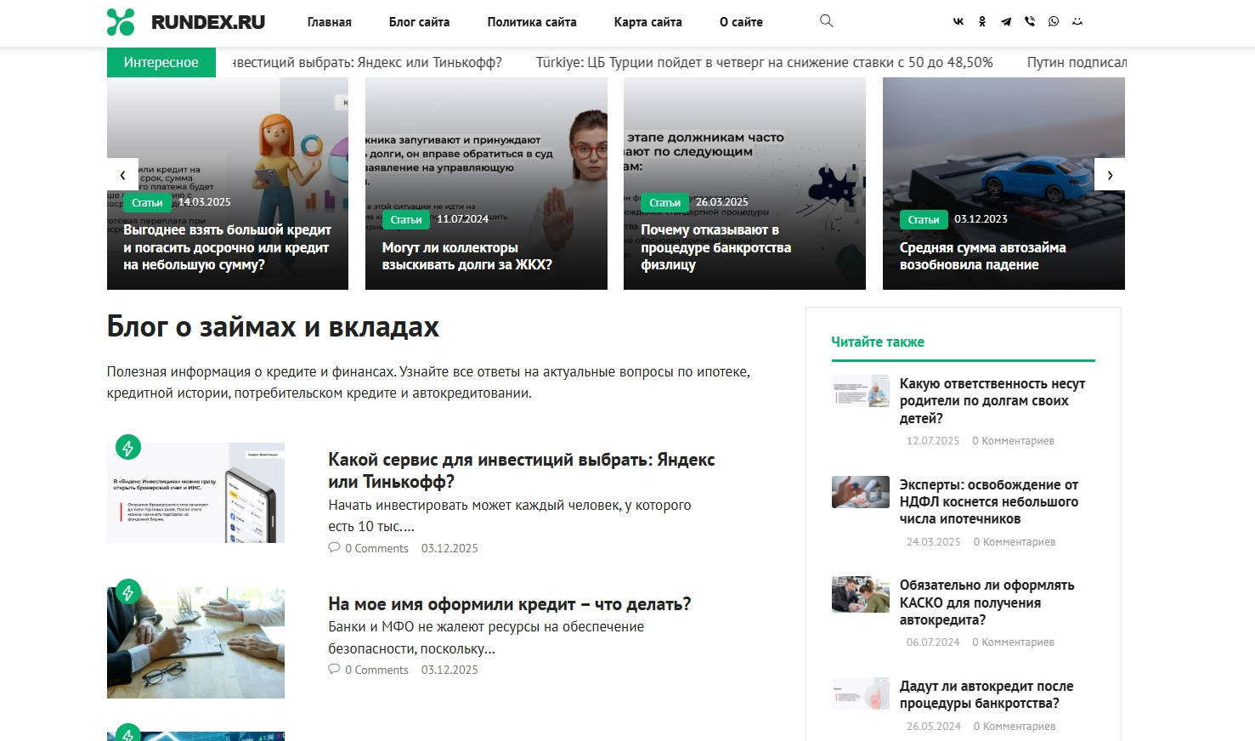Click the Блог о займах и вкладах heading

pyautogui.click(x=273, y=327)
